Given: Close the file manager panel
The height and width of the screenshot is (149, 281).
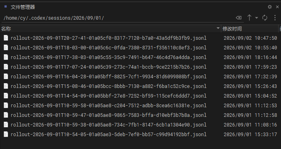Looking at the screenshot, I should pos(277,7).
